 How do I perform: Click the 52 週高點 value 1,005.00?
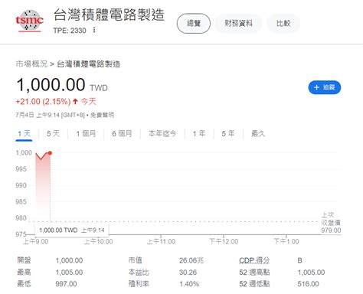[x=311, y=273]
